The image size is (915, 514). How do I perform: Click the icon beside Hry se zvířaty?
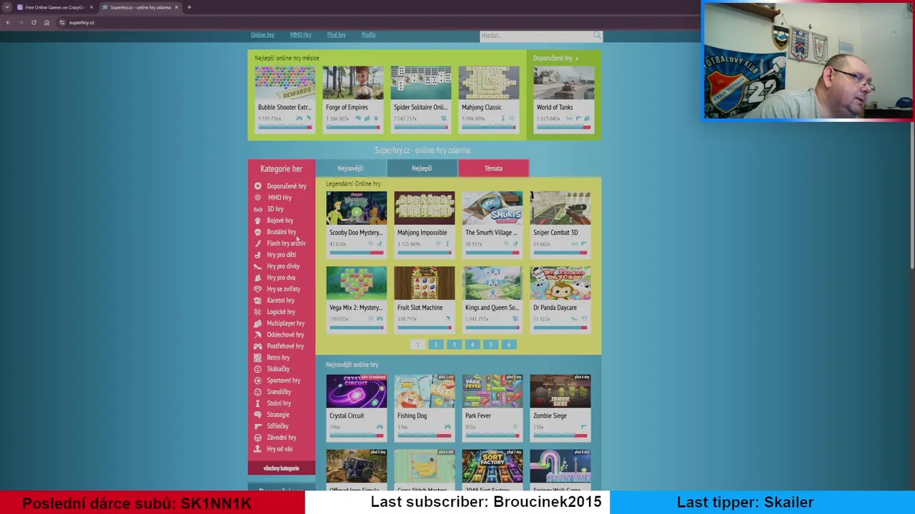(258, 289)
